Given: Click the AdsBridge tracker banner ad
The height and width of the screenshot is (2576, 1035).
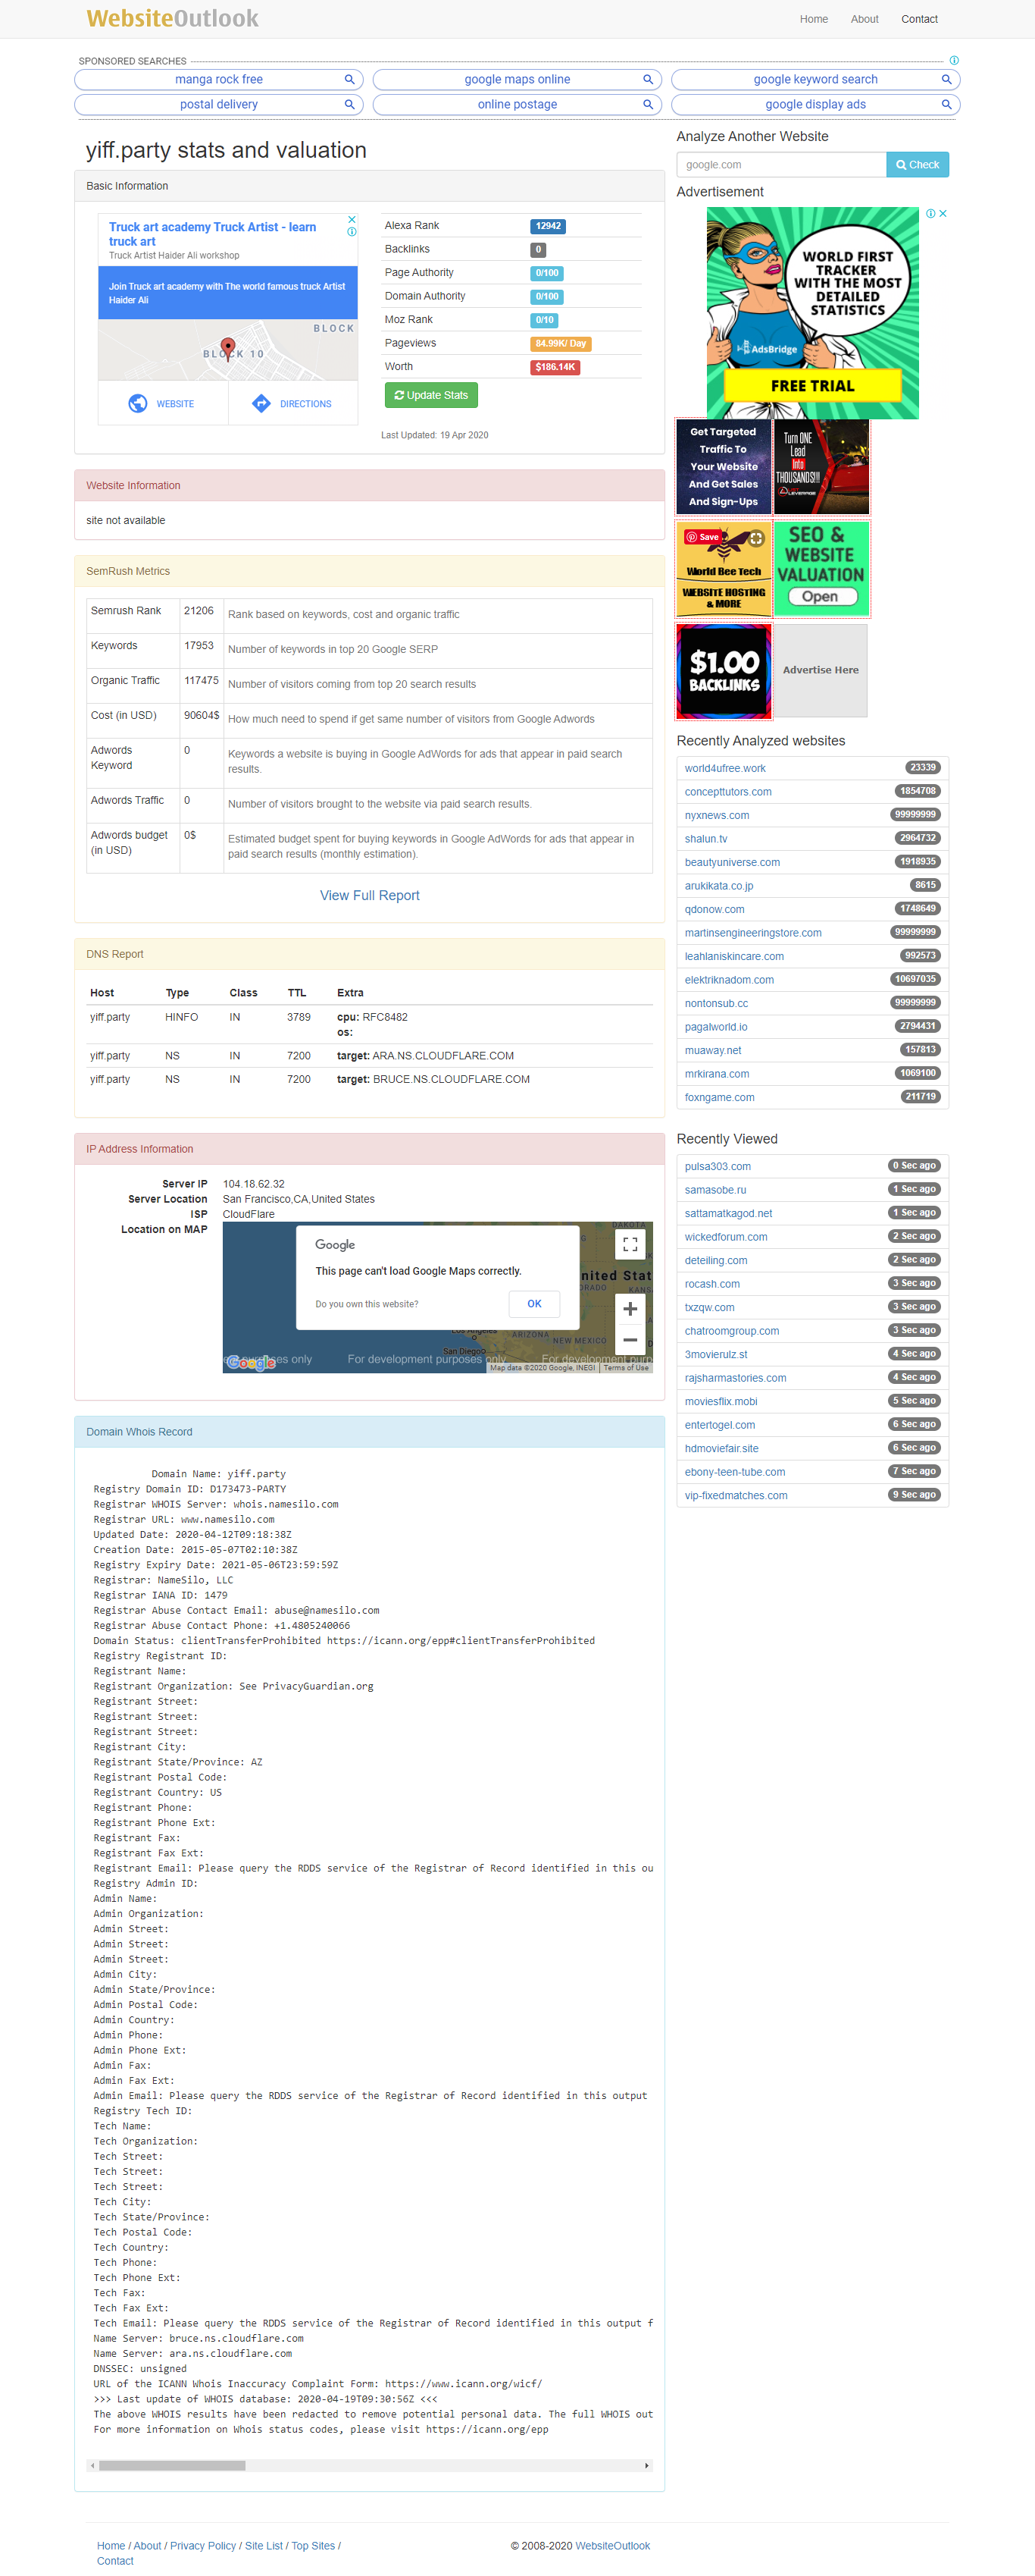Looking at the screenshot, I should point(812,312).
